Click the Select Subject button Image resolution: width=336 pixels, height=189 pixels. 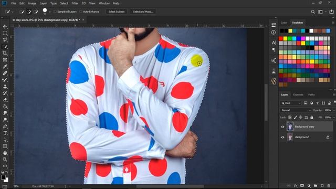point(117,12)
